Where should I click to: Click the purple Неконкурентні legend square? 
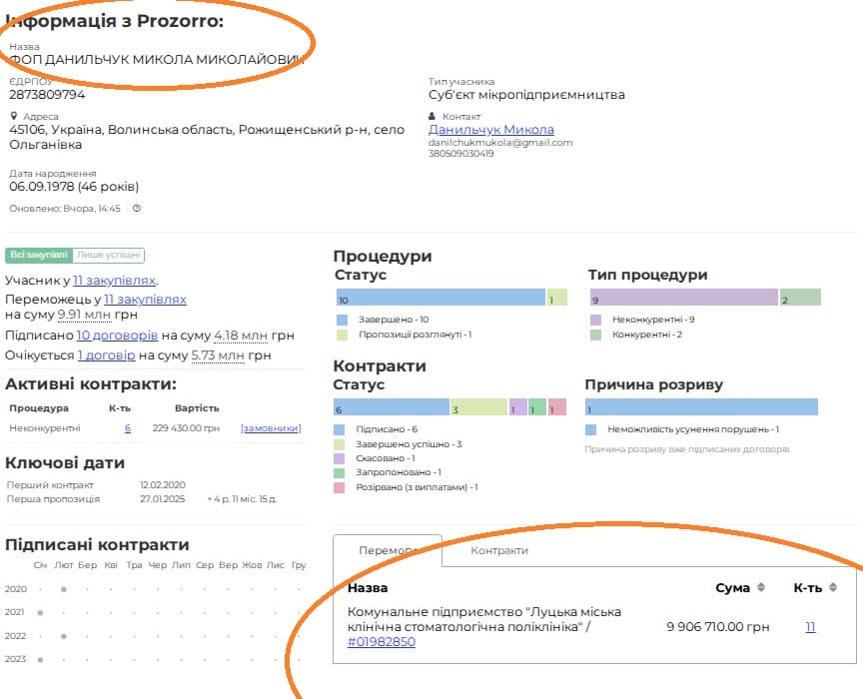pyautogui.click(x=594, y=320)
